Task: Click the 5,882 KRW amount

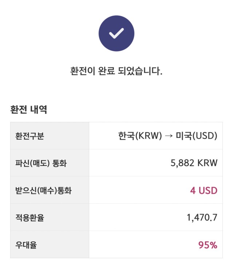Action: click(194, 163)
